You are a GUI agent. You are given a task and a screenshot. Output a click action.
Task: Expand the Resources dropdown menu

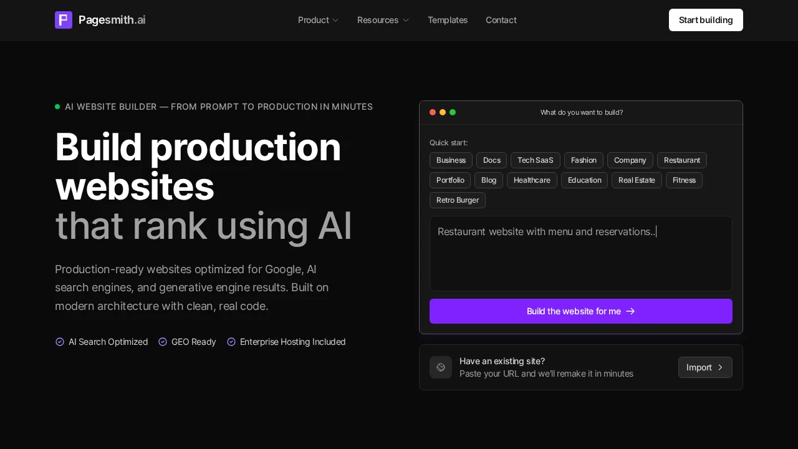pyautogui.click(x=383, y=20)
